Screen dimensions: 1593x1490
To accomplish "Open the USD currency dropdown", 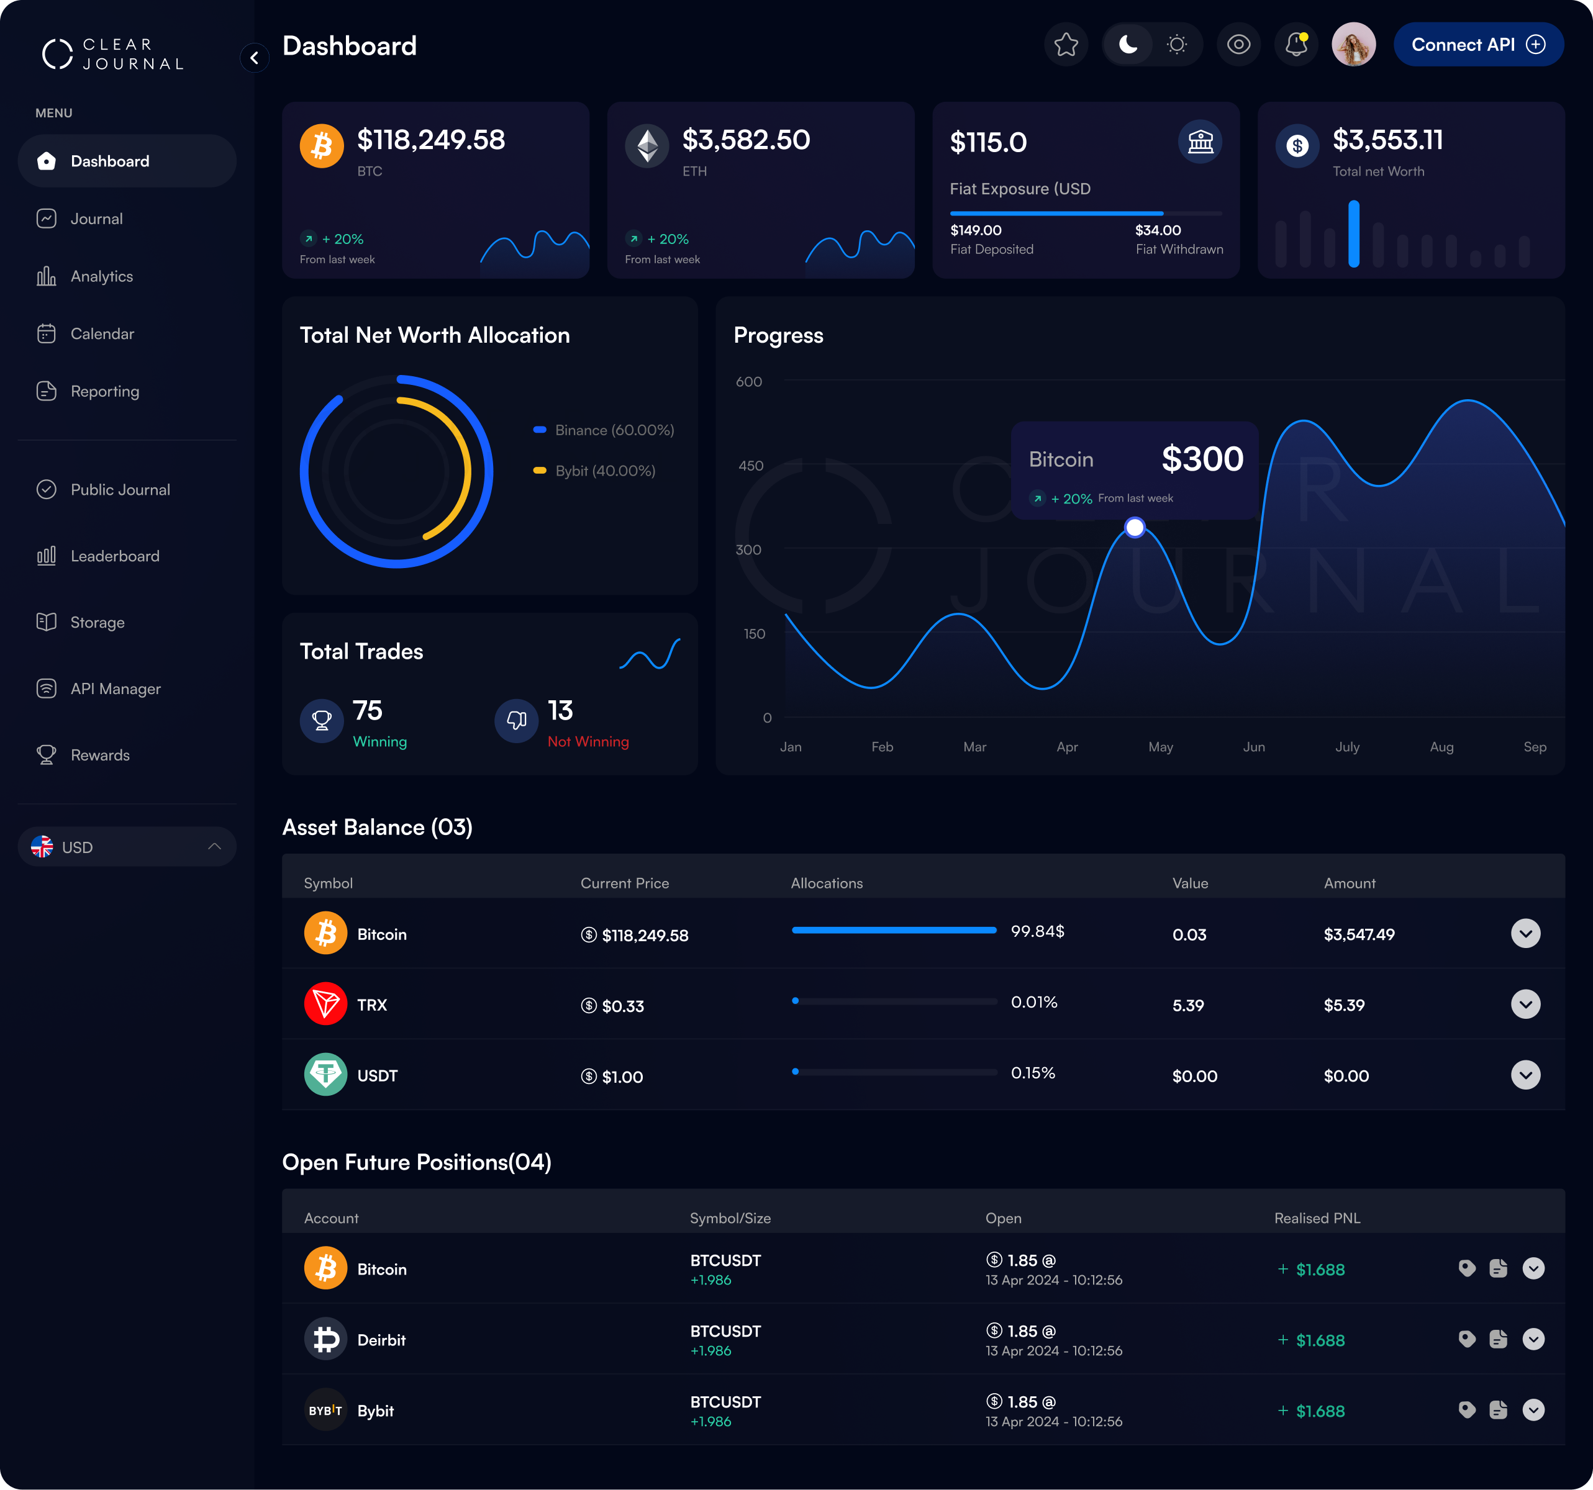I will 127,847.
